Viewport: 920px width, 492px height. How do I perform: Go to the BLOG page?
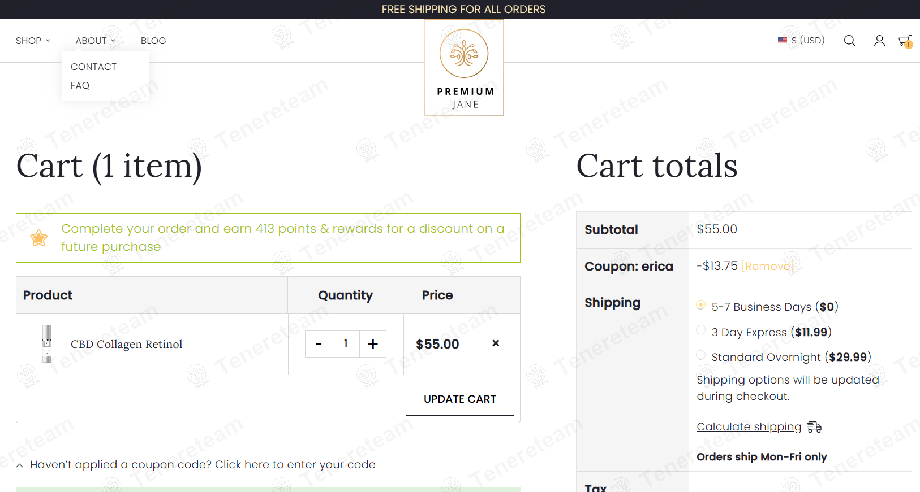[x=153, y=41]
